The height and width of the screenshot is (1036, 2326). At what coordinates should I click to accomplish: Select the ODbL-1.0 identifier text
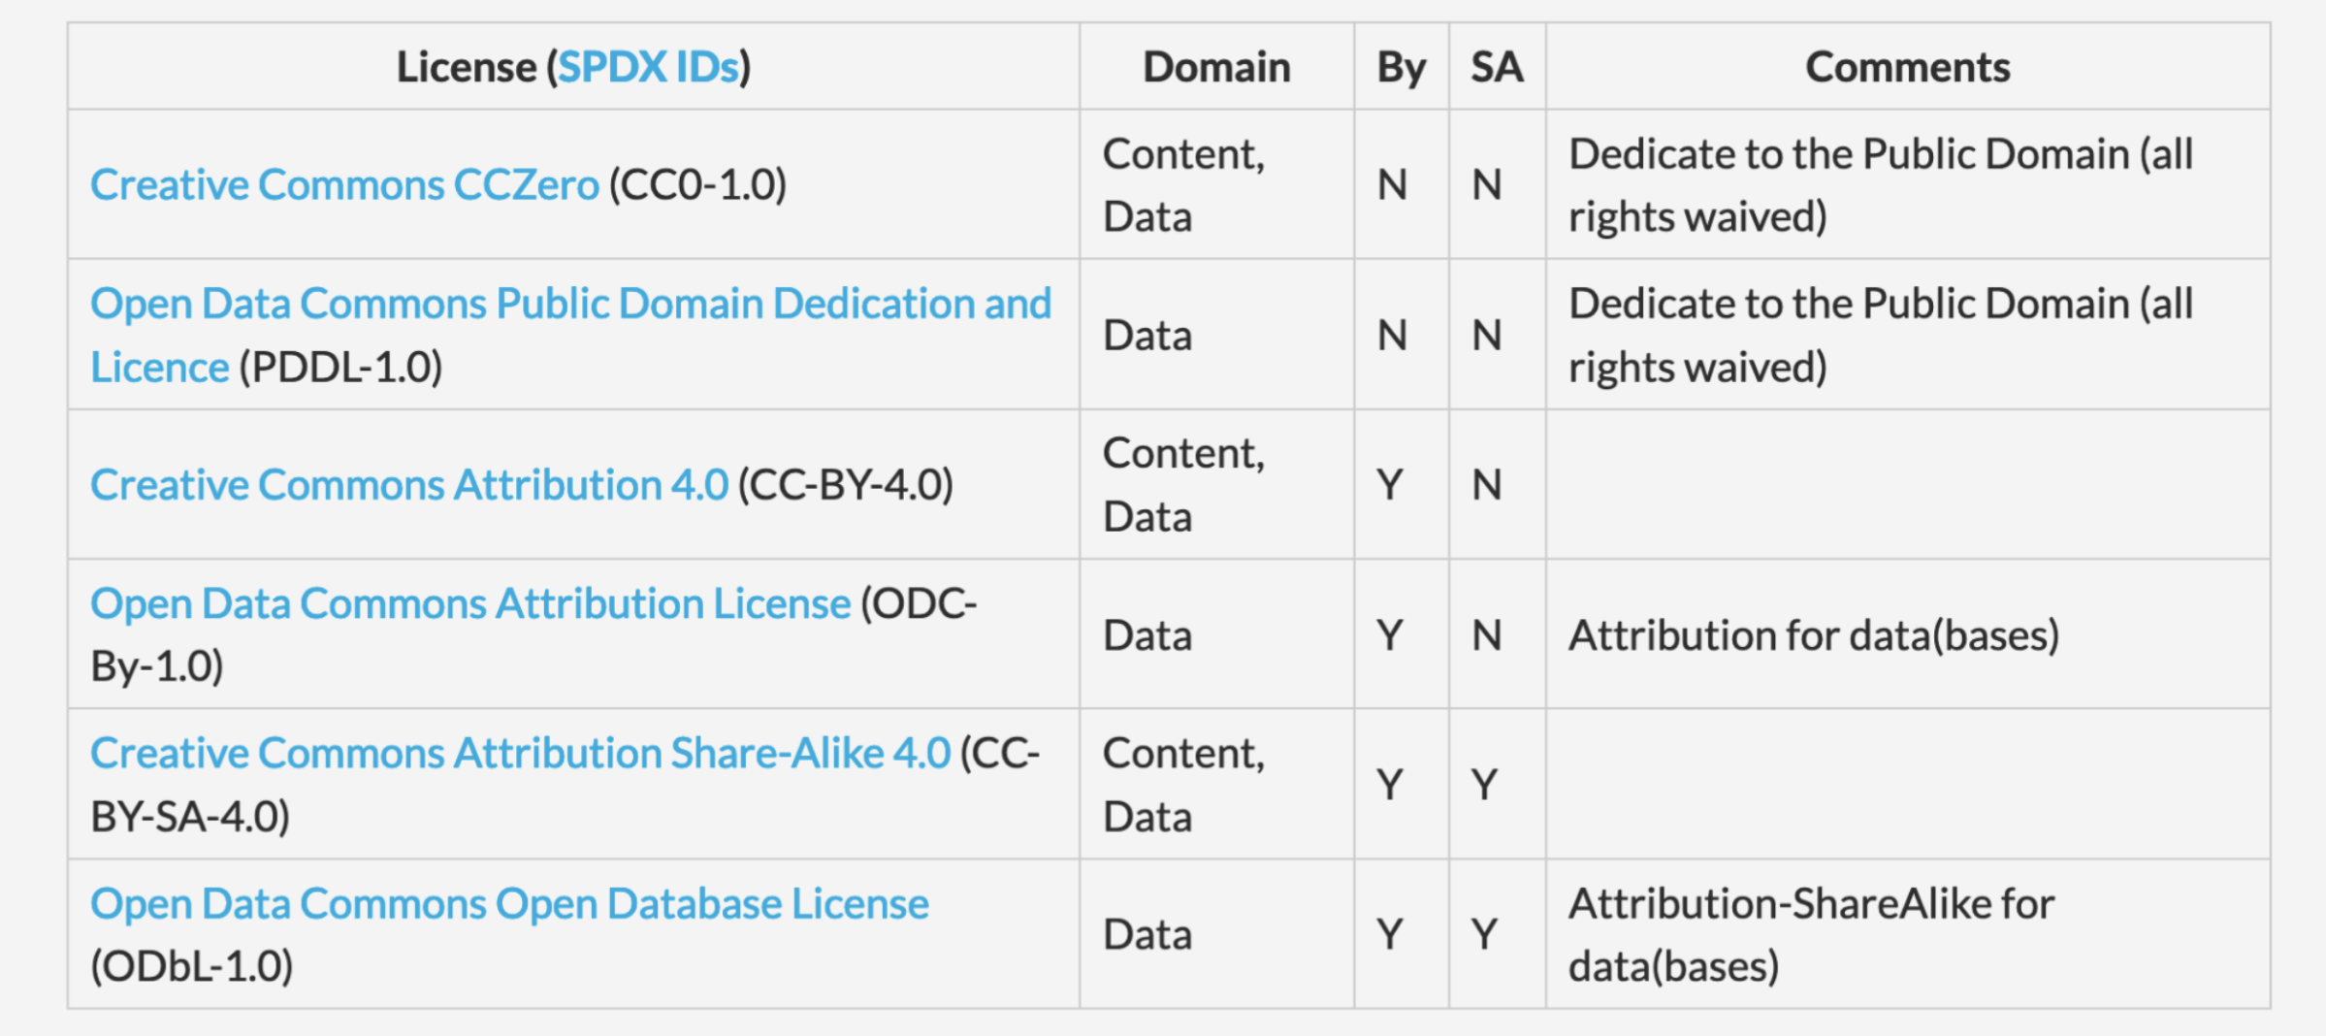(x=191, y=966)
